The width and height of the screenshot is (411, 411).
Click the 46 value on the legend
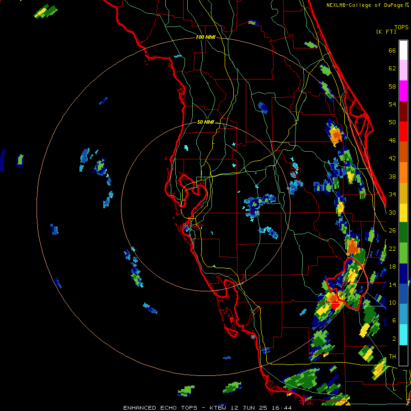pos(392,141)
